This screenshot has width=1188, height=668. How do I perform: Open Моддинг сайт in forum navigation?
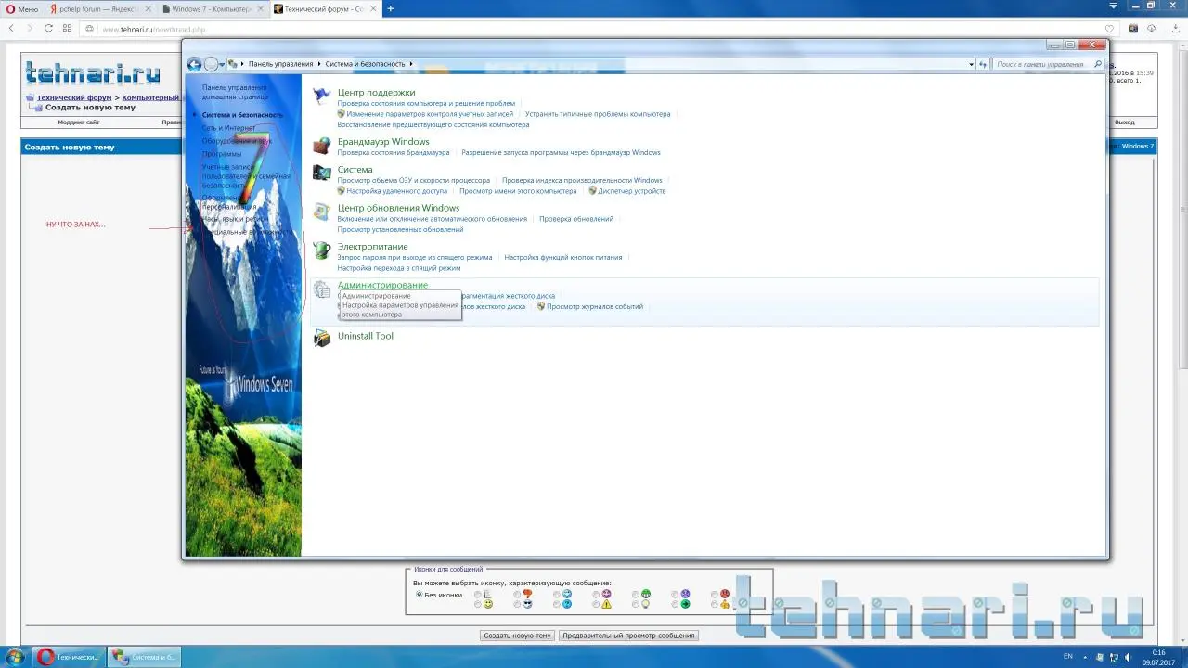pyautogui.click(x=78, y=122)
